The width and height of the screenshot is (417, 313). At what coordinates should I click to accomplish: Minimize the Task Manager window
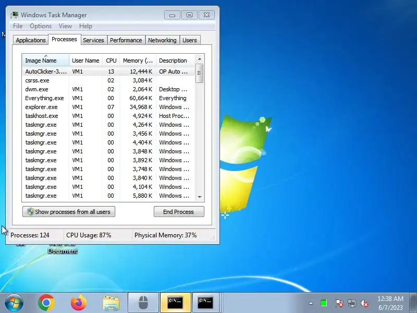(173, 15)
